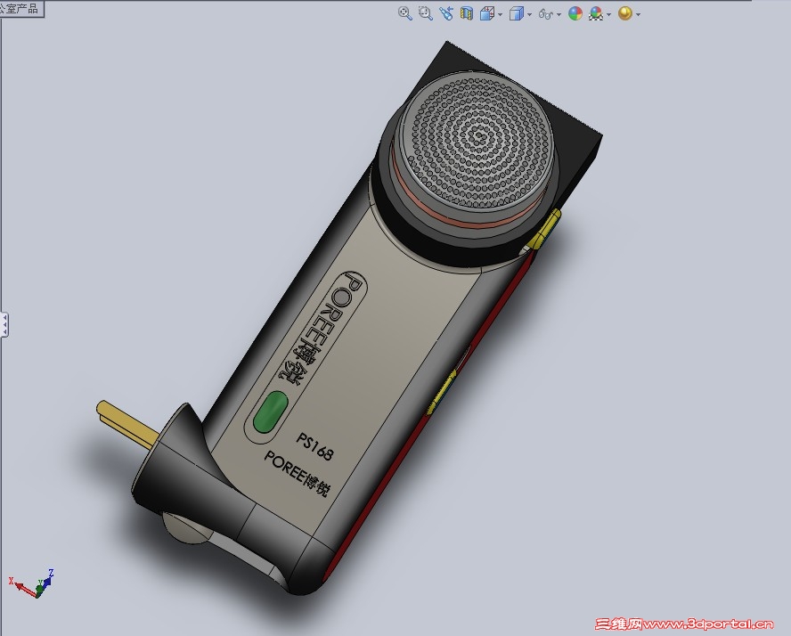
Task: Select the gold plug pin on the model
Action: [x=126, y=425]
